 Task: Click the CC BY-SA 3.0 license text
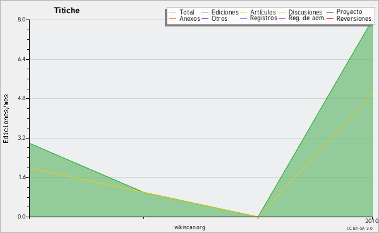pyautogui.click(x=359, y=229)
